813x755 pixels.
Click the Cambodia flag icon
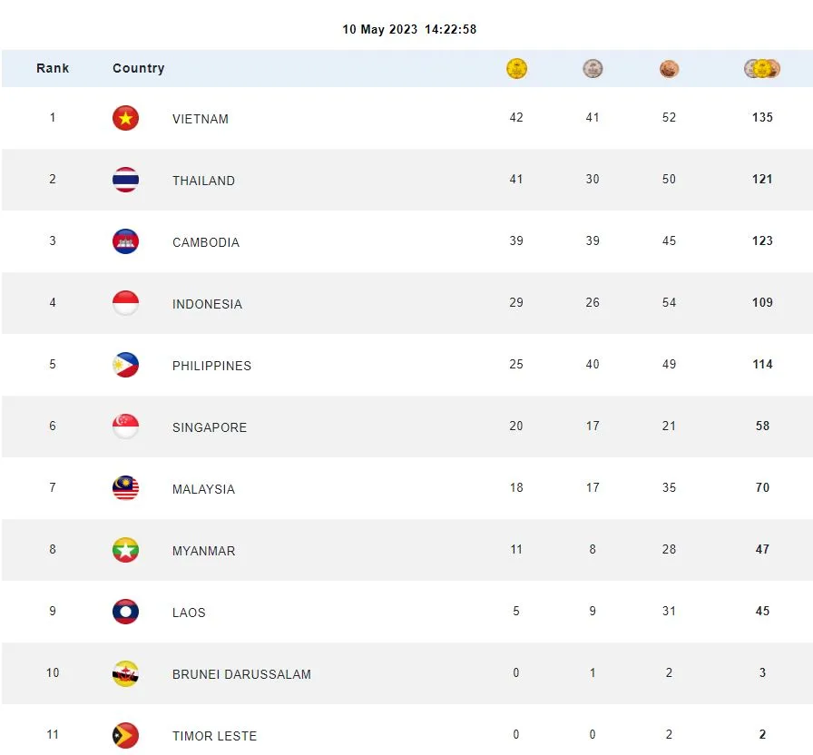click(125, 241)
